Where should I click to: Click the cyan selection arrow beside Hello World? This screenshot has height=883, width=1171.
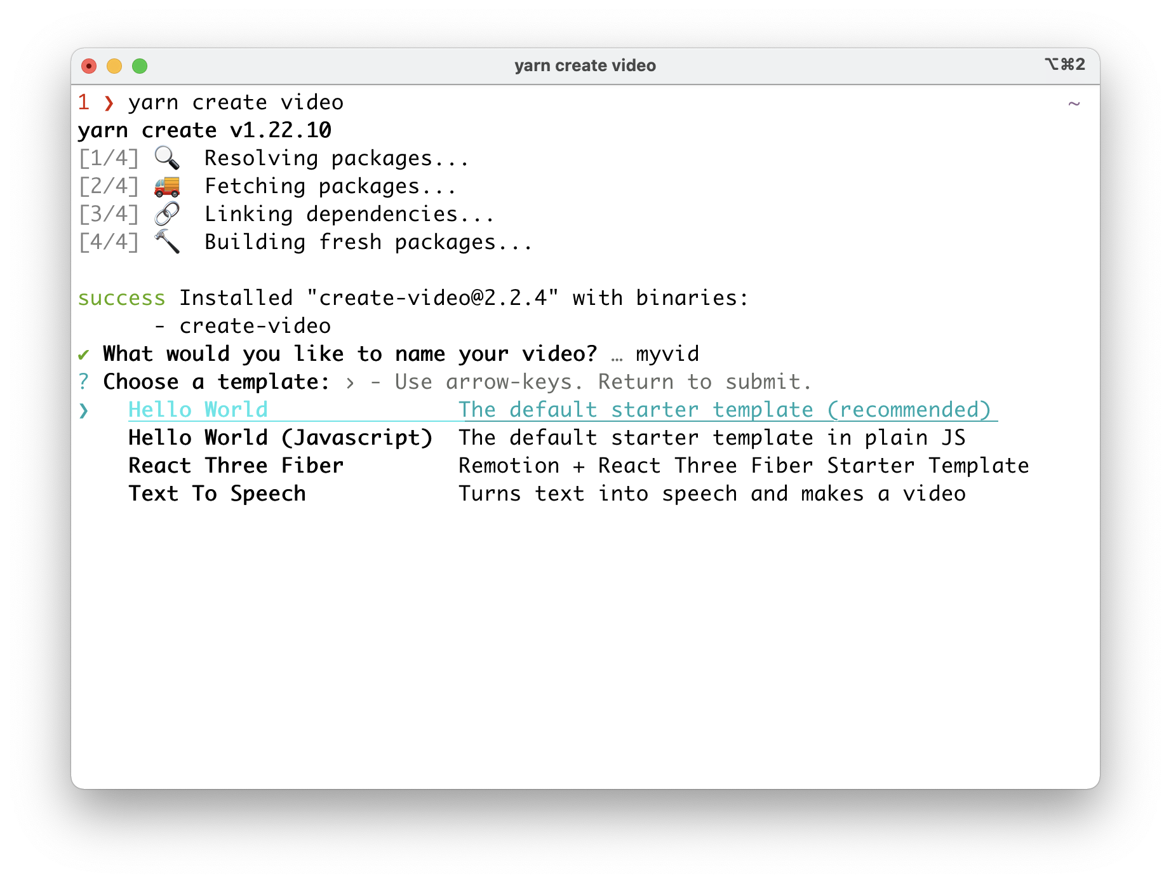84,411
